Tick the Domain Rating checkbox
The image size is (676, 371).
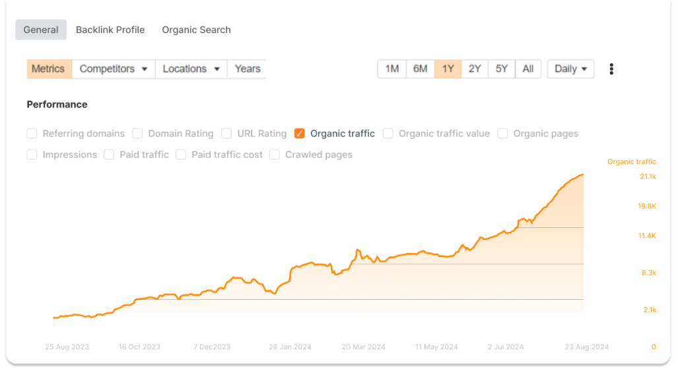tap(137, 133)
